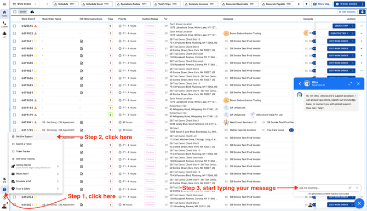This screenshot has width=367, height=211.
Task: Select Self Serve Training menu item
Action: pyautogui.click(x=36, y=159)
